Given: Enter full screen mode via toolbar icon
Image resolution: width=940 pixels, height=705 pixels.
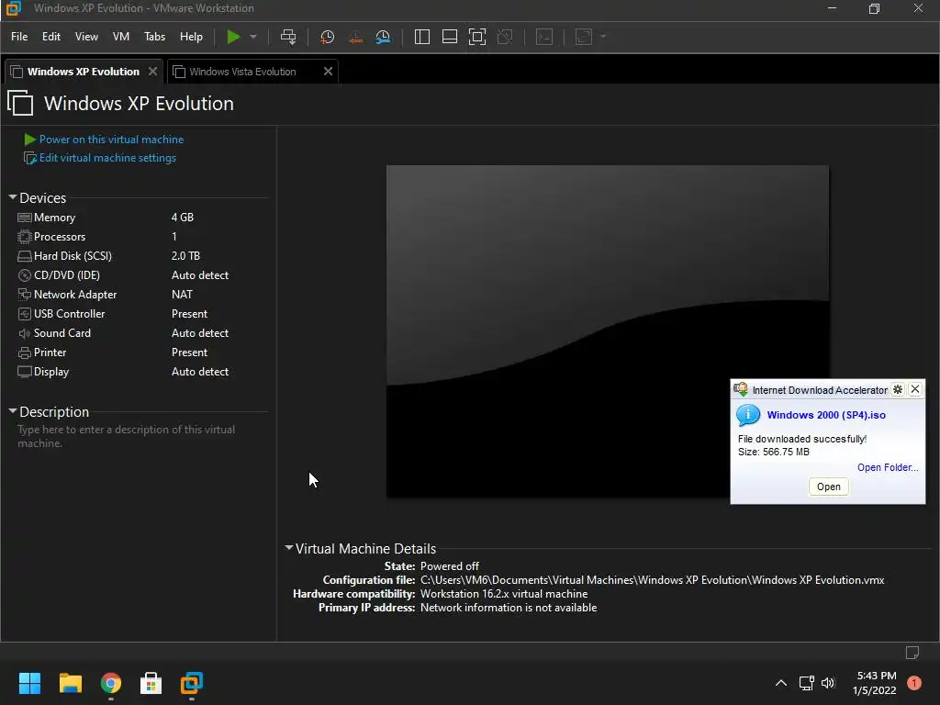Looking at the screenshot, I should coord(477,37).
